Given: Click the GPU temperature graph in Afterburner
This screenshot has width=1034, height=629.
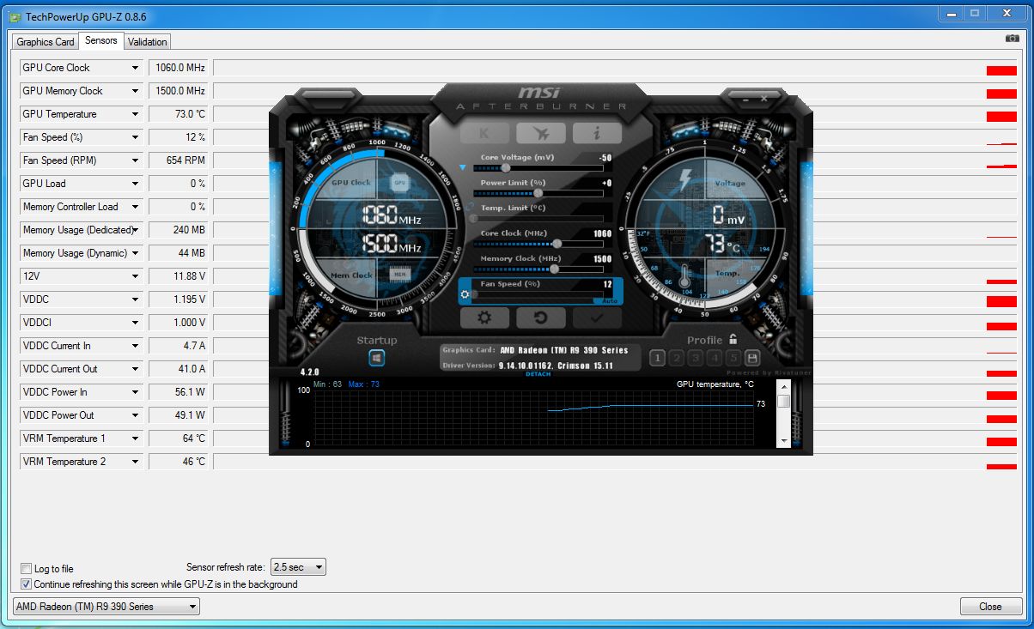Looking at the screenshot, I should (x=534, y=416).
